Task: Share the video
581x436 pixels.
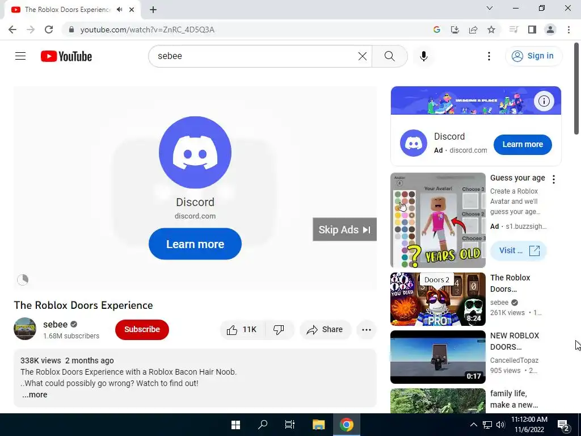Action: pyautogui.click(x=325, y=330)
